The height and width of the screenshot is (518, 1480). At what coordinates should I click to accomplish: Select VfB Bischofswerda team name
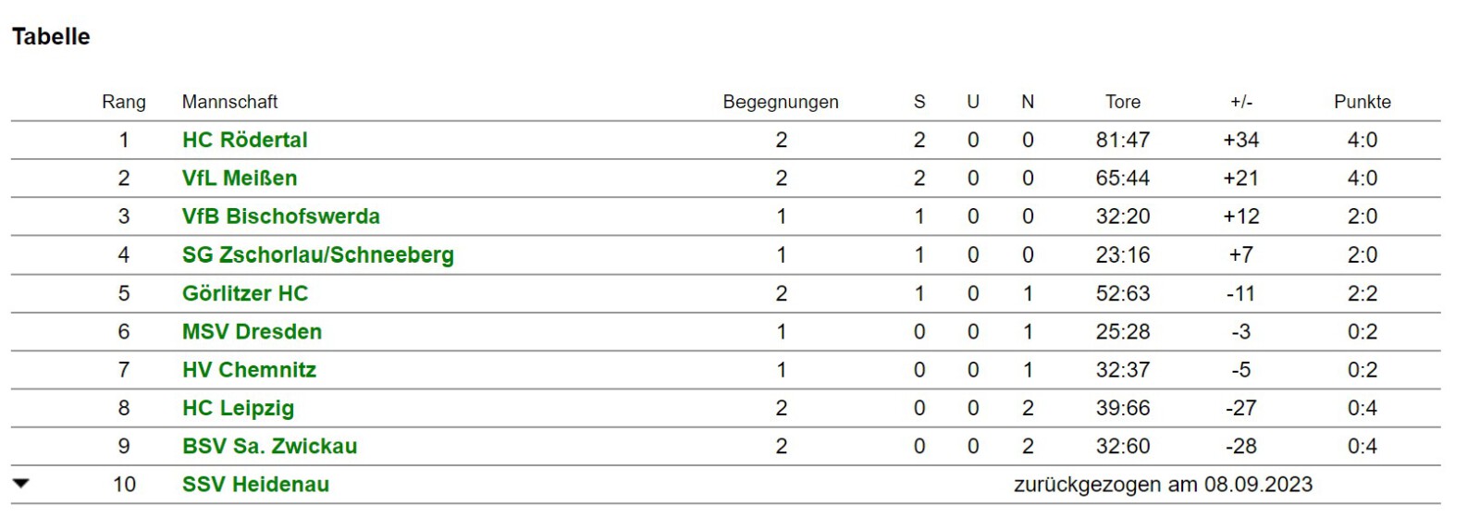click(x=281, y=216)
